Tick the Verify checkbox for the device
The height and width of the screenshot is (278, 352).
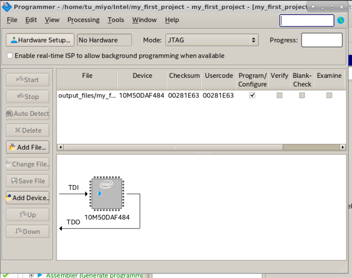(x=279, y=96)
